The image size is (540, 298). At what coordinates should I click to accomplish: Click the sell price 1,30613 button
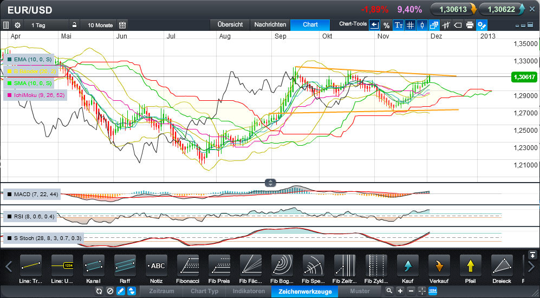453,9
